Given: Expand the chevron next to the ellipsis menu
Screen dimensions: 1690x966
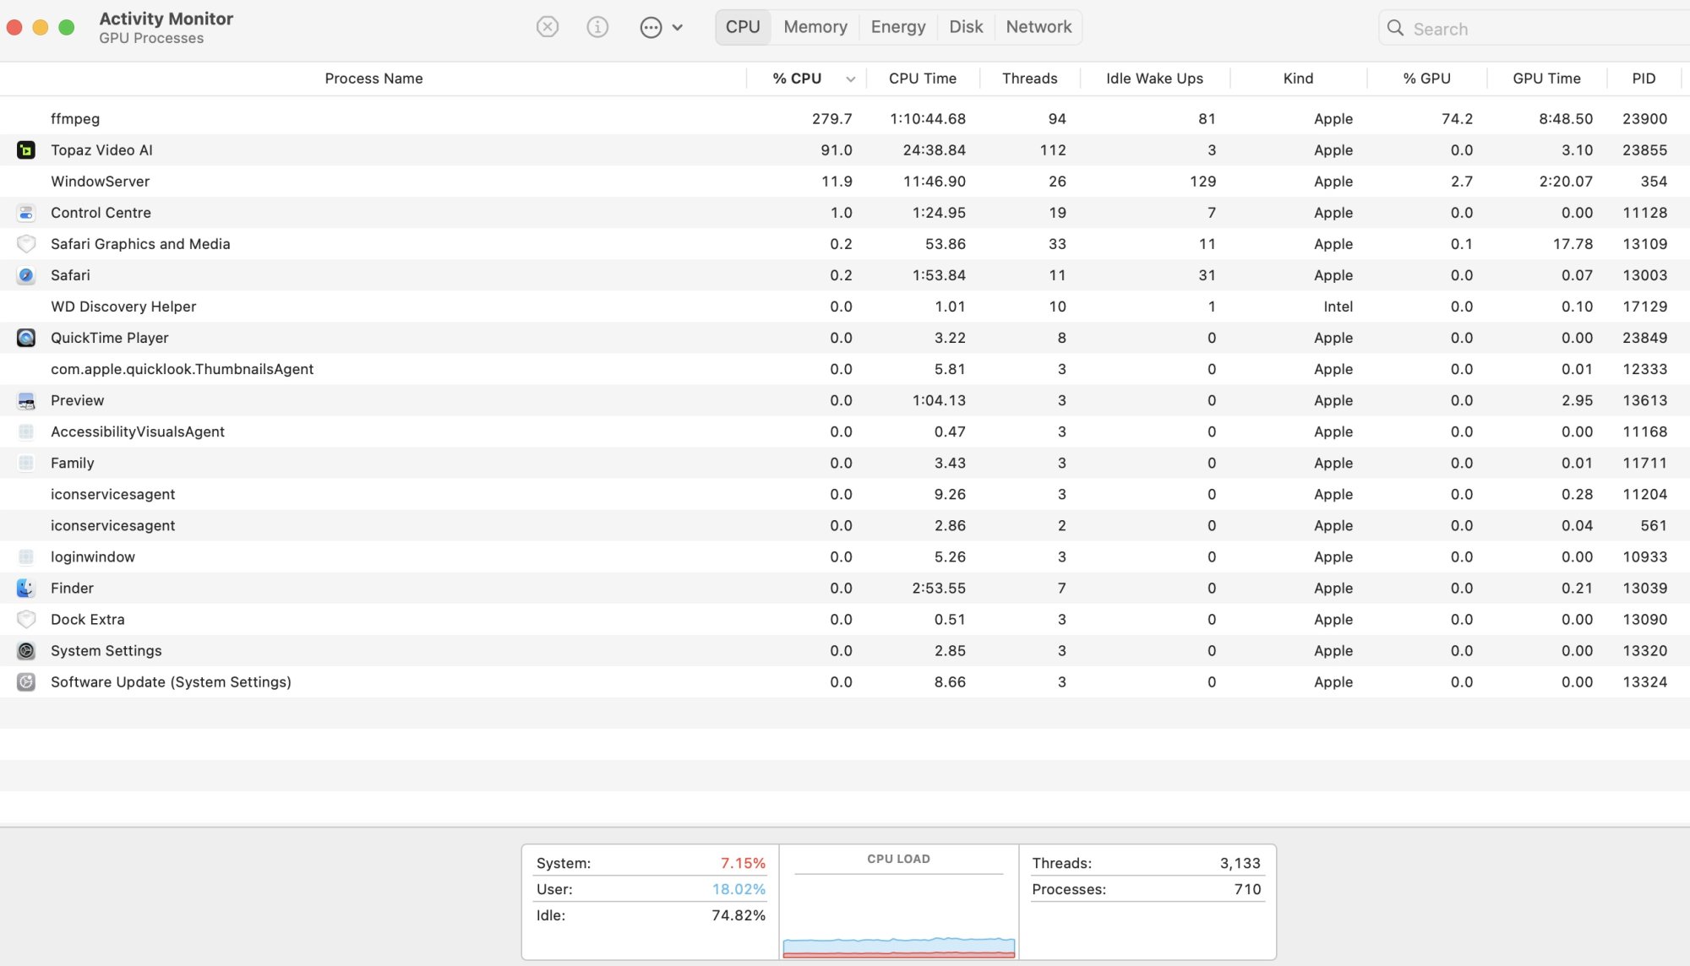Looking at the screenshot, I should coord(678,27).
